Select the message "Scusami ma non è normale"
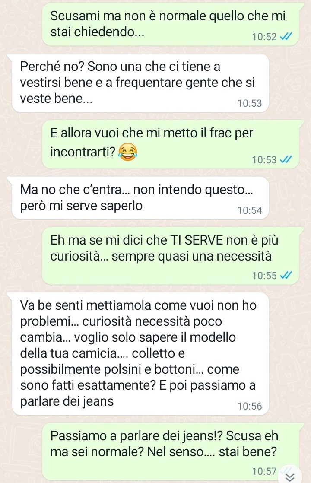Image resolution: width=311 pixels, height=483 pixels. pyautogui.click(x=171, y=25)
